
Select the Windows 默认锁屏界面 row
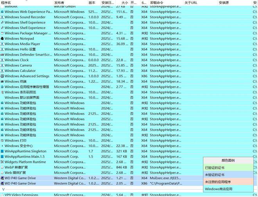[129, 98]
